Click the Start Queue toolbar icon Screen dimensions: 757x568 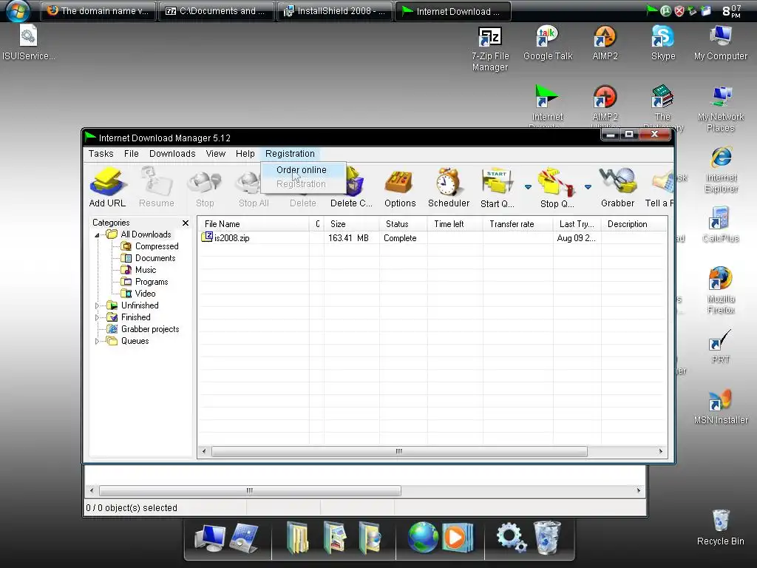click(x=497, y=183)
